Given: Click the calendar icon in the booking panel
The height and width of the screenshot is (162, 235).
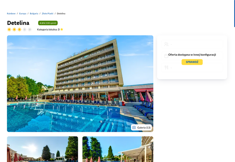Looking at the screenshot, I should tap(166, 56).
